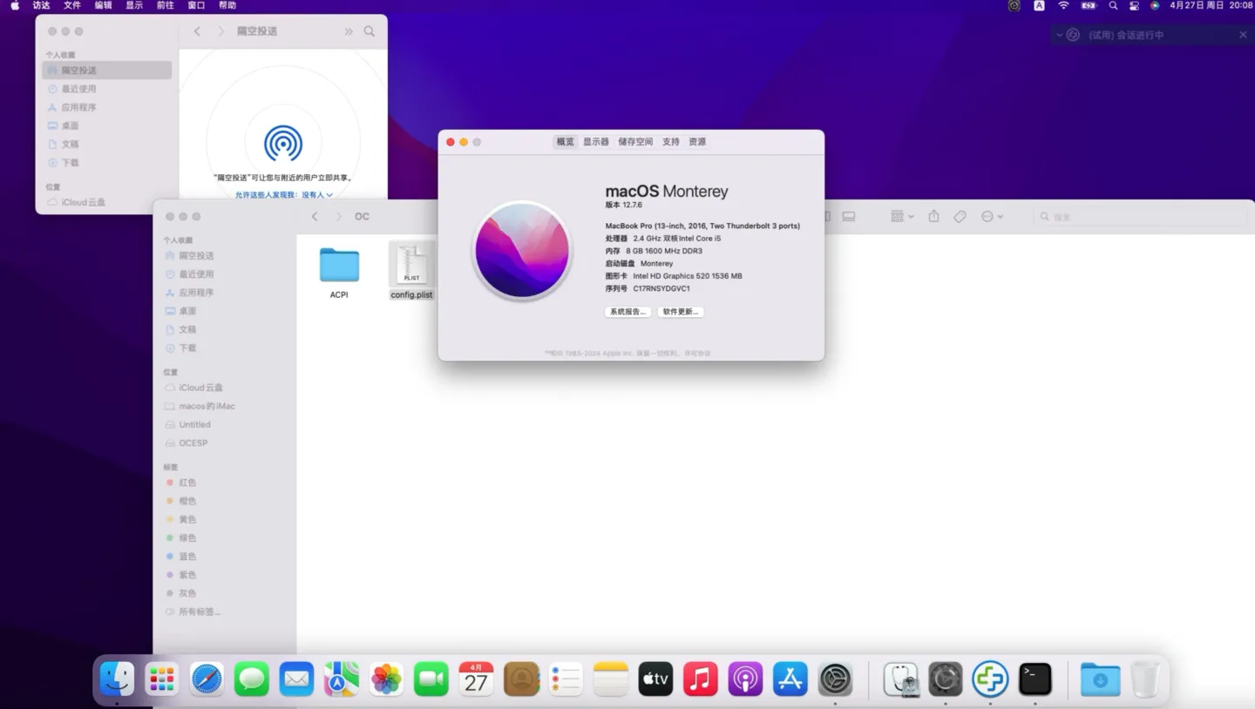Viewport: 1255px width, 709px height.
Task: Open Safari from the Dock
Action: tap(207, 679)
